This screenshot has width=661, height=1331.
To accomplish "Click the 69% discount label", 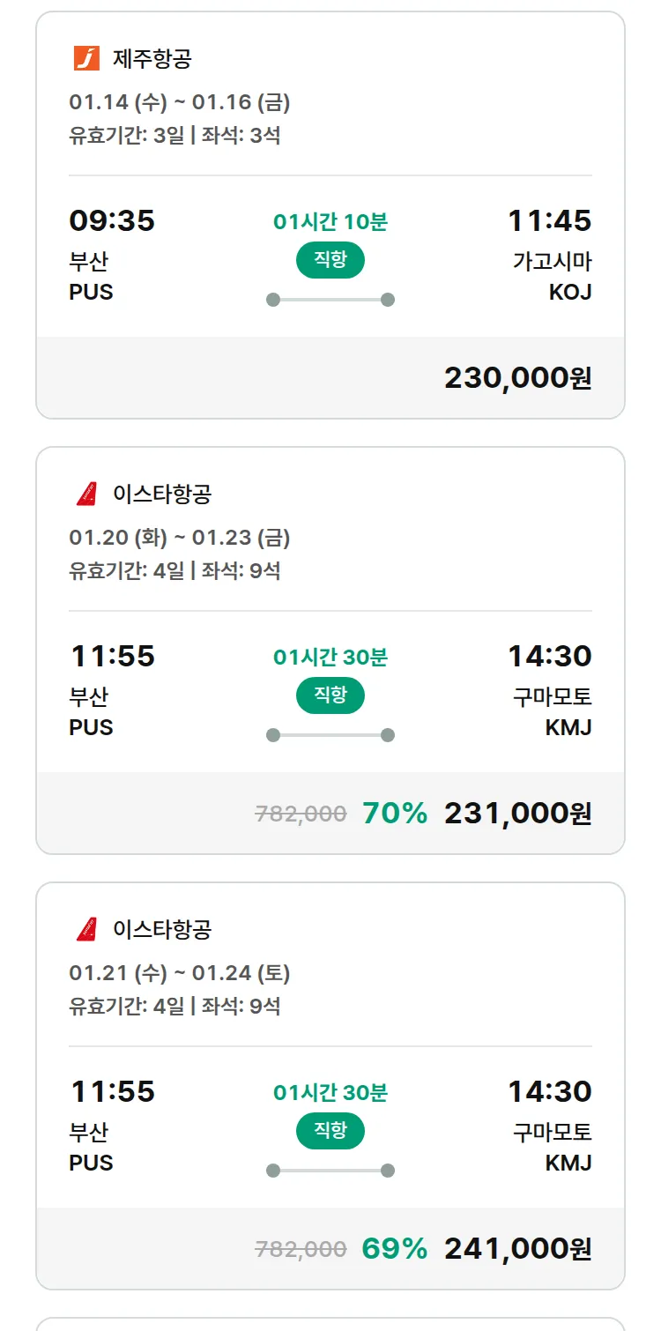I will tap(395, 1249).
